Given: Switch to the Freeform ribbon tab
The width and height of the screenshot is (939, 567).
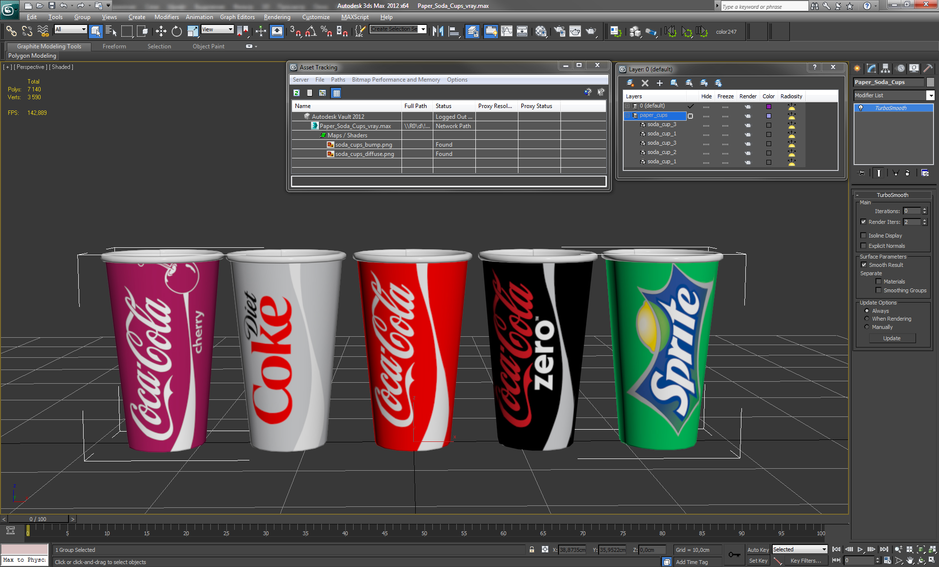Looking at the screenshot, I should coord(114,46).
